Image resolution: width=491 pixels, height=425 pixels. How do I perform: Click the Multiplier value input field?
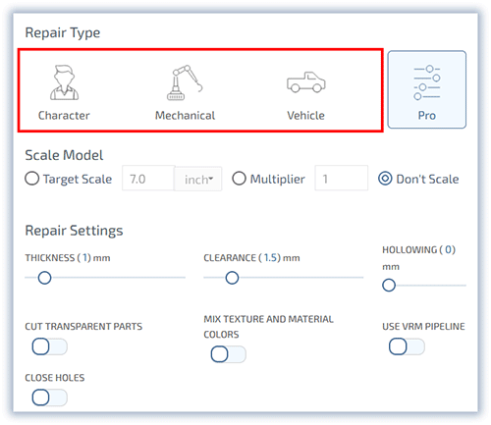(x=342, y=179)
